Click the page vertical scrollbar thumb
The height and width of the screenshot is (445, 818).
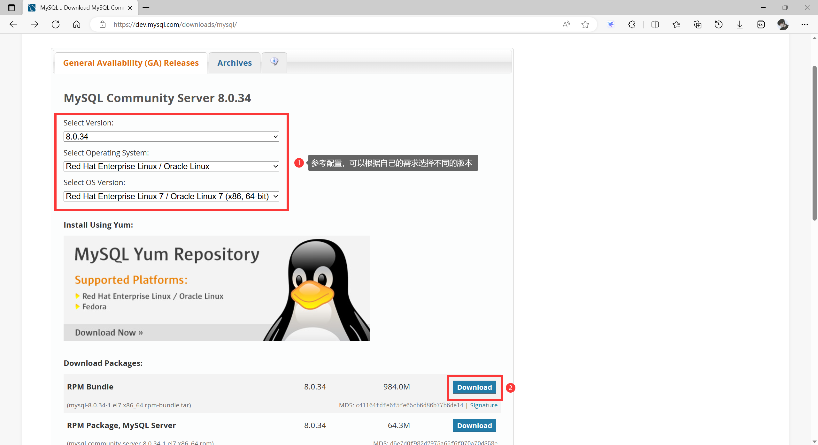(814, 143)
